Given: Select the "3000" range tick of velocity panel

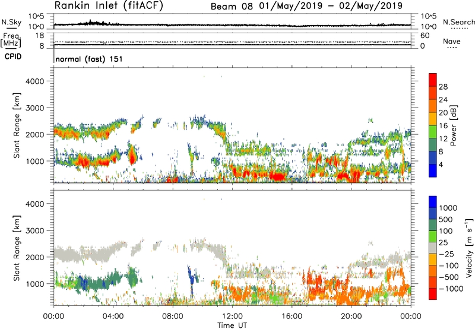Looking at the screenshot, I should click(35, 230).
